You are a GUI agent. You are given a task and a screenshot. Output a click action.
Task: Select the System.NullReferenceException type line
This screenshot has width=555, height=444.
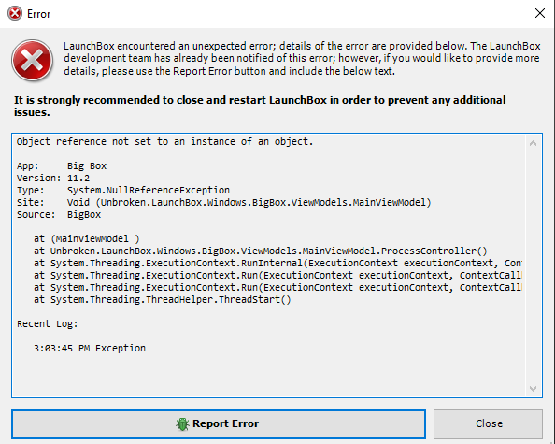pos(123,190)
